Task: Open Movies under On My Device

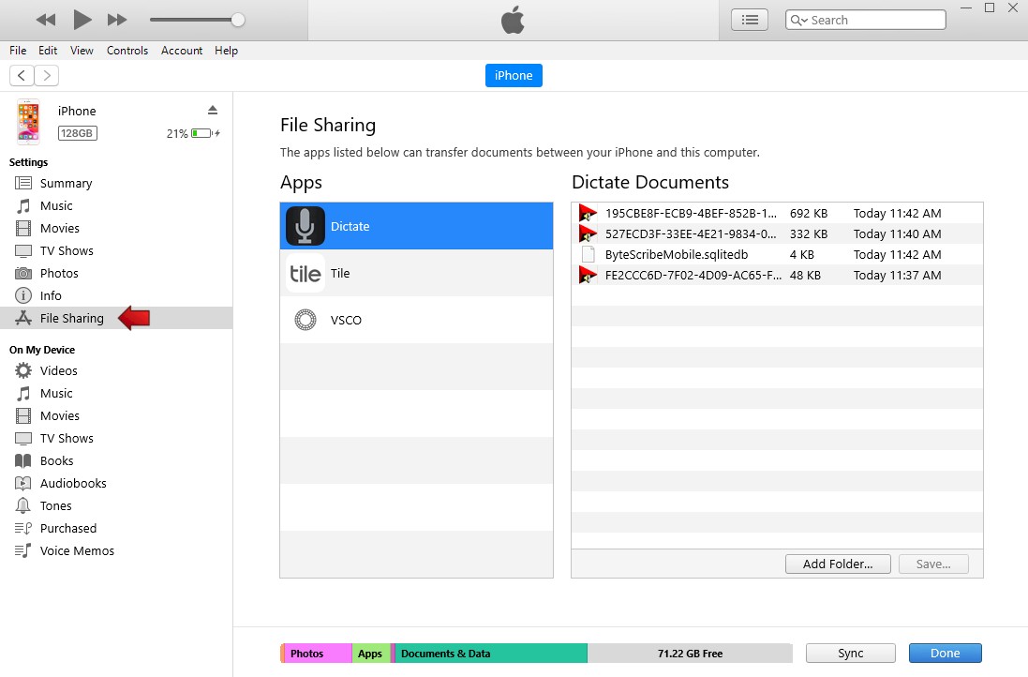Action: click(x=117, y=415)
